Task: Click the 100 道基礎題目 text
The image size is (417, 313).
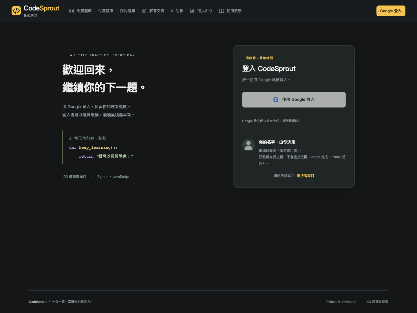Action: pyautogui.click(x=74, y=177)
